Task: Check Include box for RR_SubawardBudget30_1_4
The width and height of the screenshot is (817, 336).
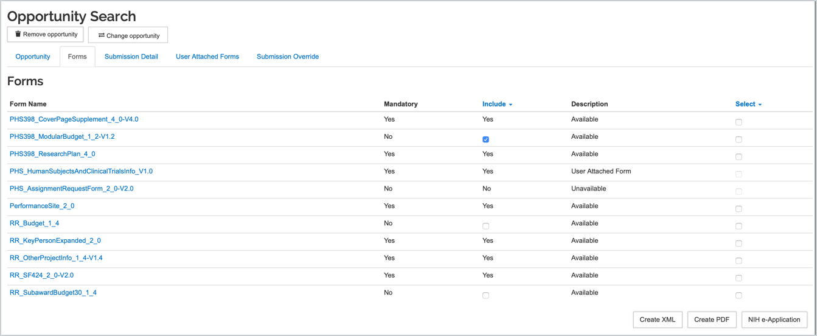Action: 485,295
